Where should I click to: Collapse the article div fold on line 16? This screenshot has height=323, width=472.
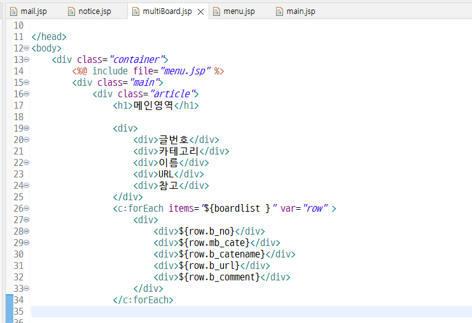[27, 94]
